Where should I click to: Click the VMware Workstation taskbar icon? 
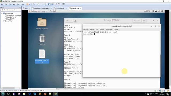[x=56, y=94]
